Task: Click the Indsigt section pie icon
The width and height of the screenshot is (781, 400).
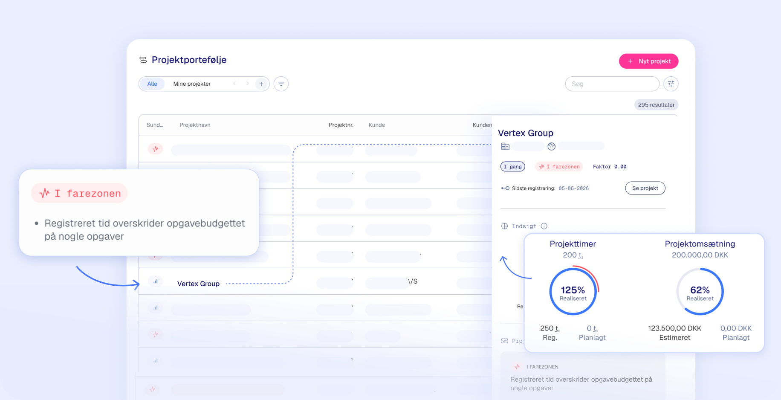Action: coord(505,226)
